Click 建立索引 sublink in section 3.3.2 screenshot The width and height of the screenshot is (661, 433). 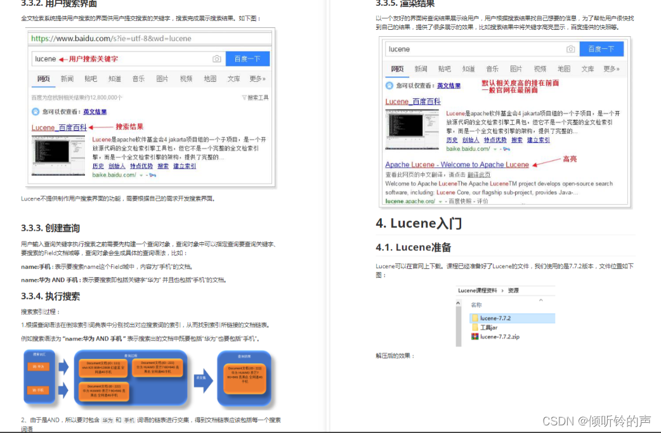pos(185,166)
